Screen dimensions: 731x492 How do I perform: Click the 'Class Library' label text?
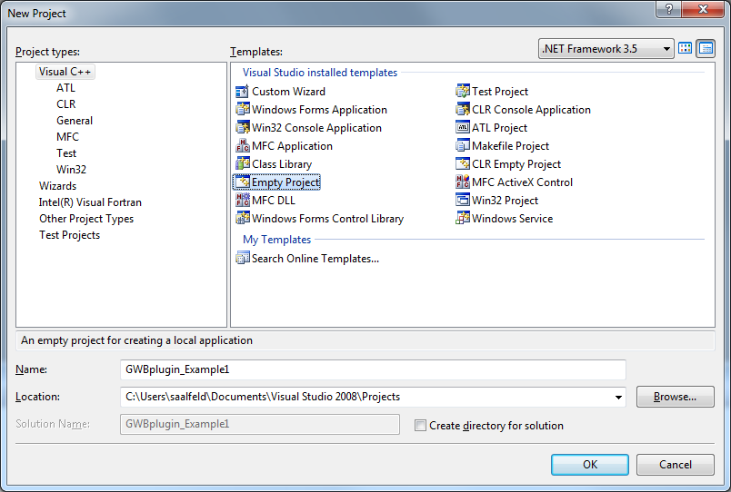pos(282,164)
